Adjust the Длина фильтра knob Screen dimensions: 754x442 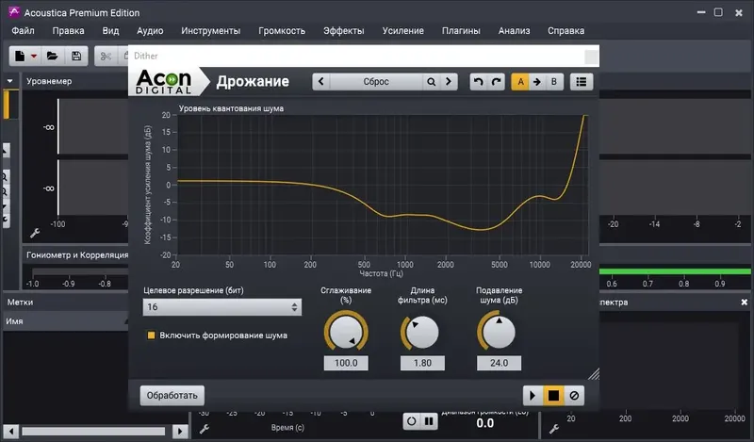[x=421, y=332]
